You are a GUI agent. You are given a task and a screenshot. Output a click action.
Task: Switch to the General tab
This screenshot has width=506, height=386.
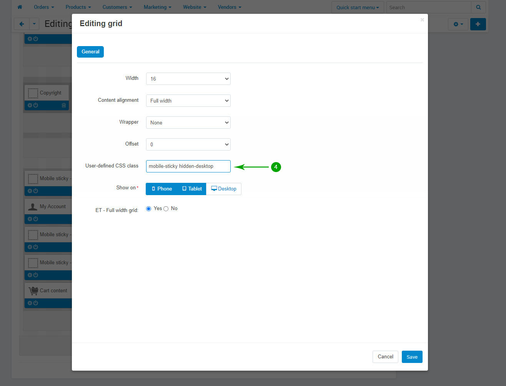point(90,52)
